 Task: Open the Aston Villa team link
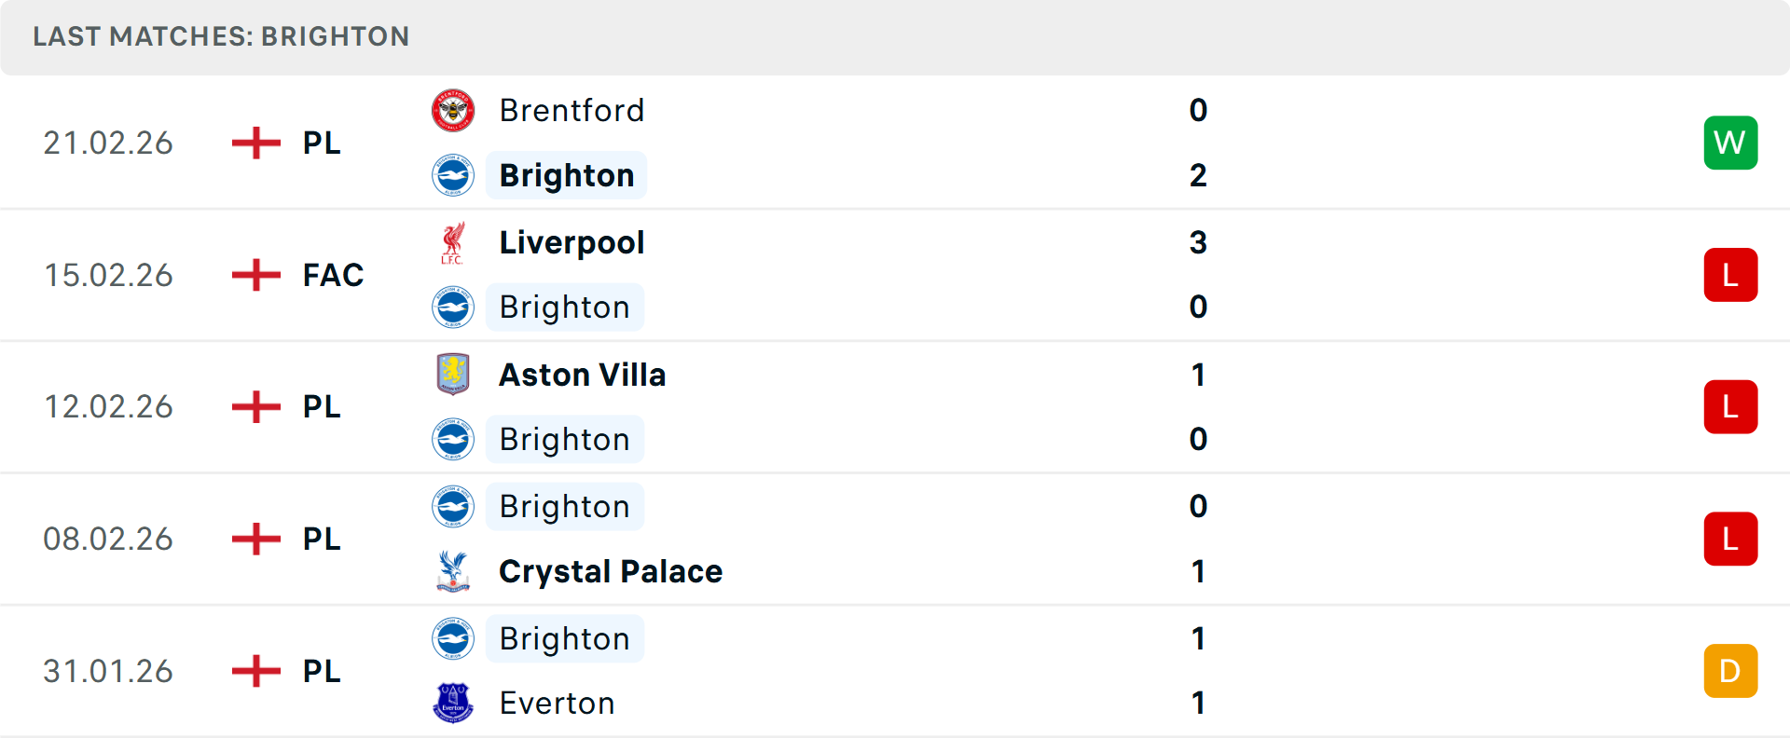[582, 375]
